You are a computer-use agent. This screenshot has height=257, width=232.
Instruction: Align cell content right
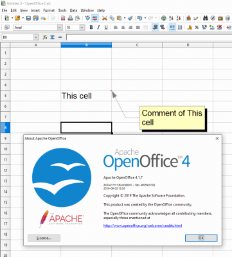pyautogui.click(x=130, y=27)
